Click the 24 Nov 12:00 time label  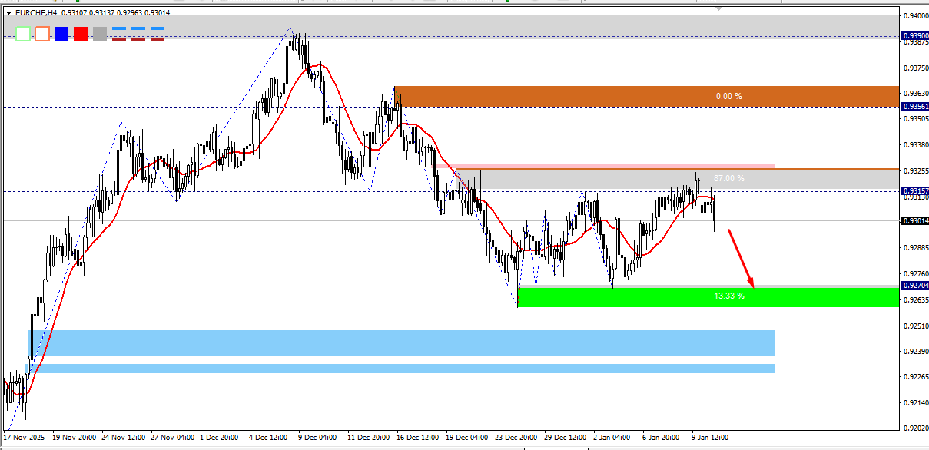click(124, 437)
